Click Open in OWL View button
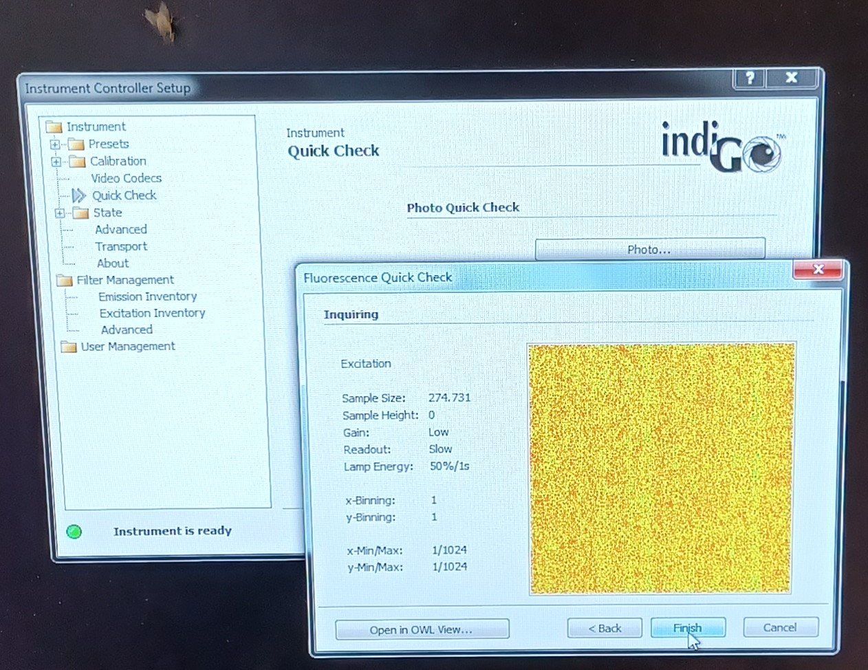The height and width of the screenshot is (670, 868). point(422,629)
